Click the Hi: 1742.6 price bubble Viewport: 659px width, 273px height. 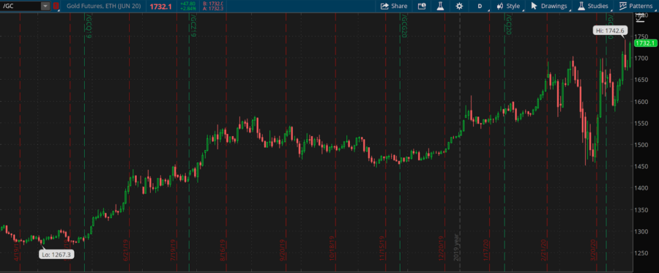tap(610, 30)
